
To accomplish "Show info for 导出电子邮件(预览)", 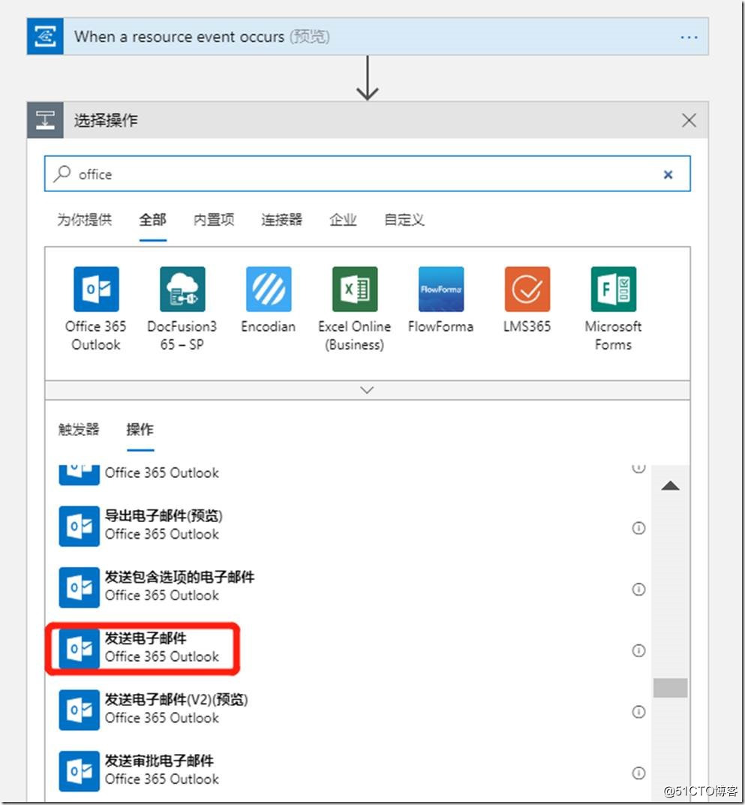I will click(x=638, y=527).
